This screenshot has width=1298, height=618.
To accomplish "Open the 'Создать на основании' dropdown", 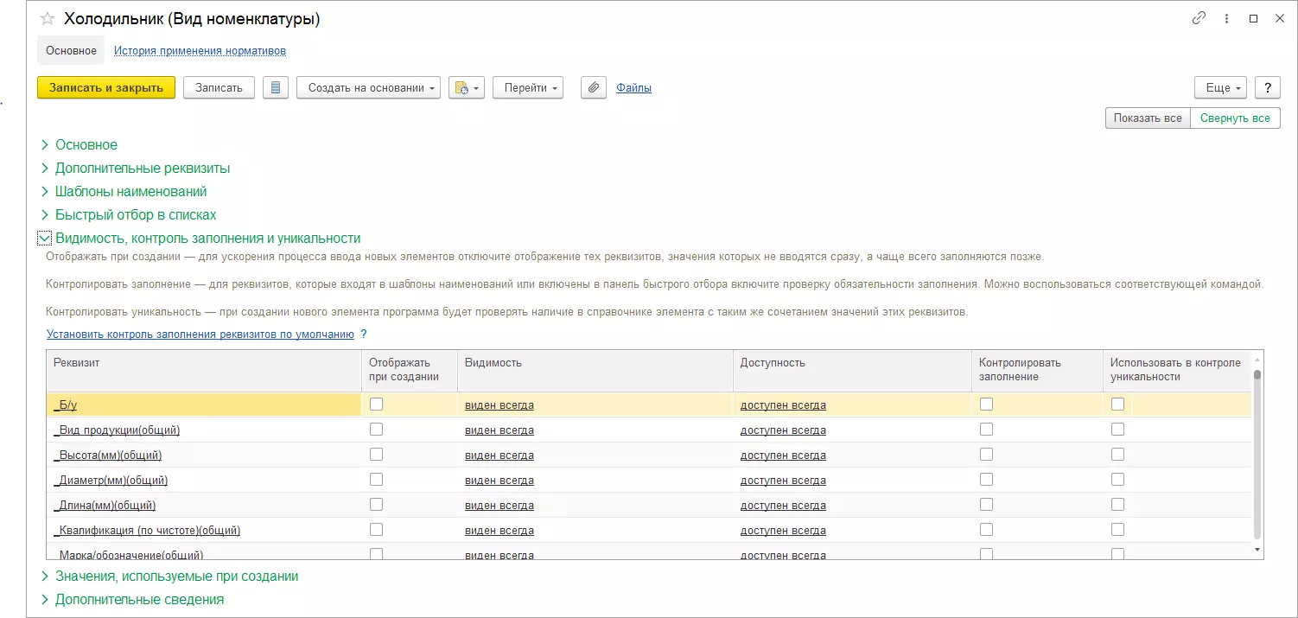I will [x=368, y=87].
